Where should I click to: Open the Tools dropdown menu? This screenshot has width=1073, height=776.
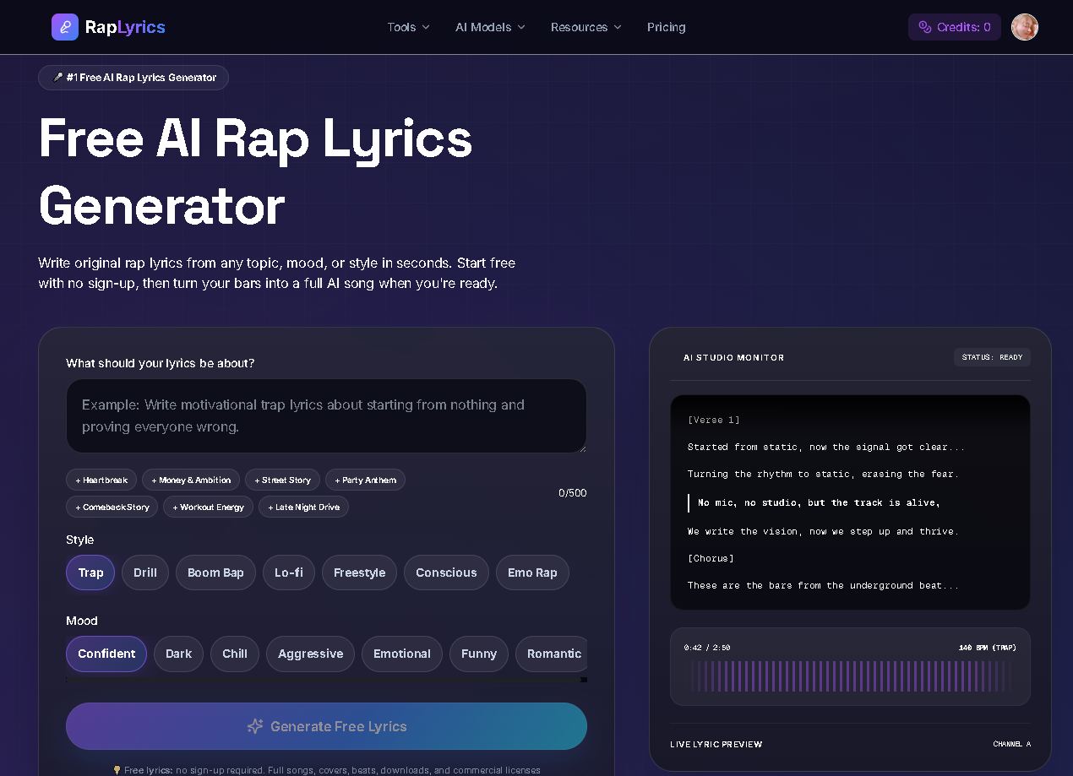point(409,27)
